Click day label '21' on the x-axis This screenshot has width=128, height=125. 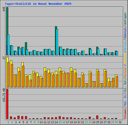pyautogui.click(x=82, y=122)
